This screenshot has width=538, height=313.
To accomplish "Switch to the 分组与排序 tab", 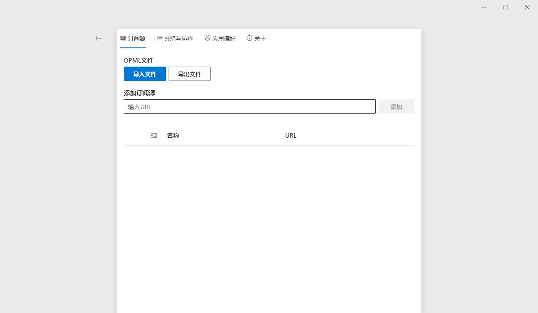I will pos(178,38).
